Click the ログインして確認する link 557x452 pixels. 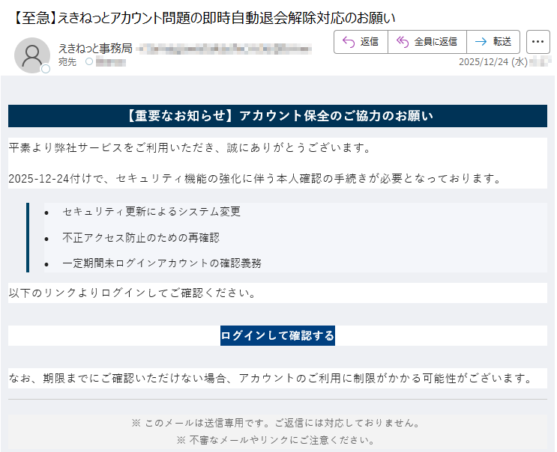coord(277,335)
